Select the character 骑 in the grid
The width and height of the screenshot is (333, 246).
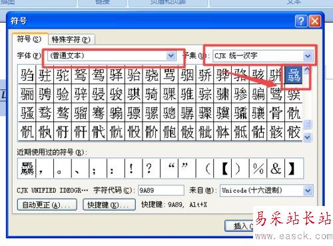click(x=151, y=93)
